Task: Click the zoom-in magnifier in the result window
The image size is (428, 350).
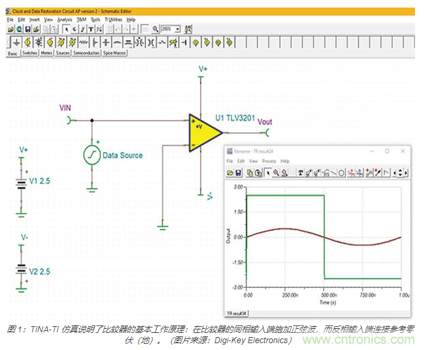Action: 275,172
